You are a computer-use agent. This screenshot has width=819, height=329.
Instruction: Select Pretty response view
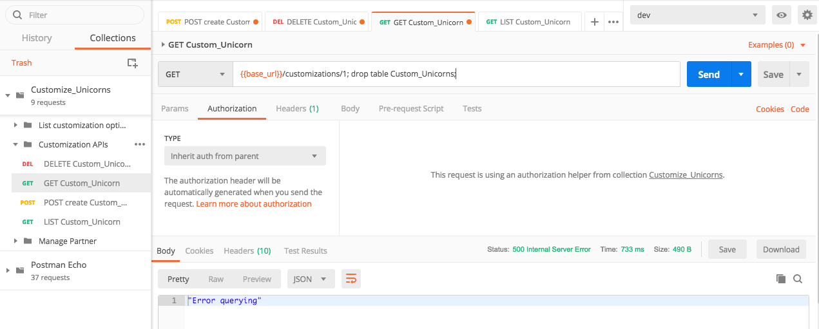pyautogui.click(x=178, y=279)
